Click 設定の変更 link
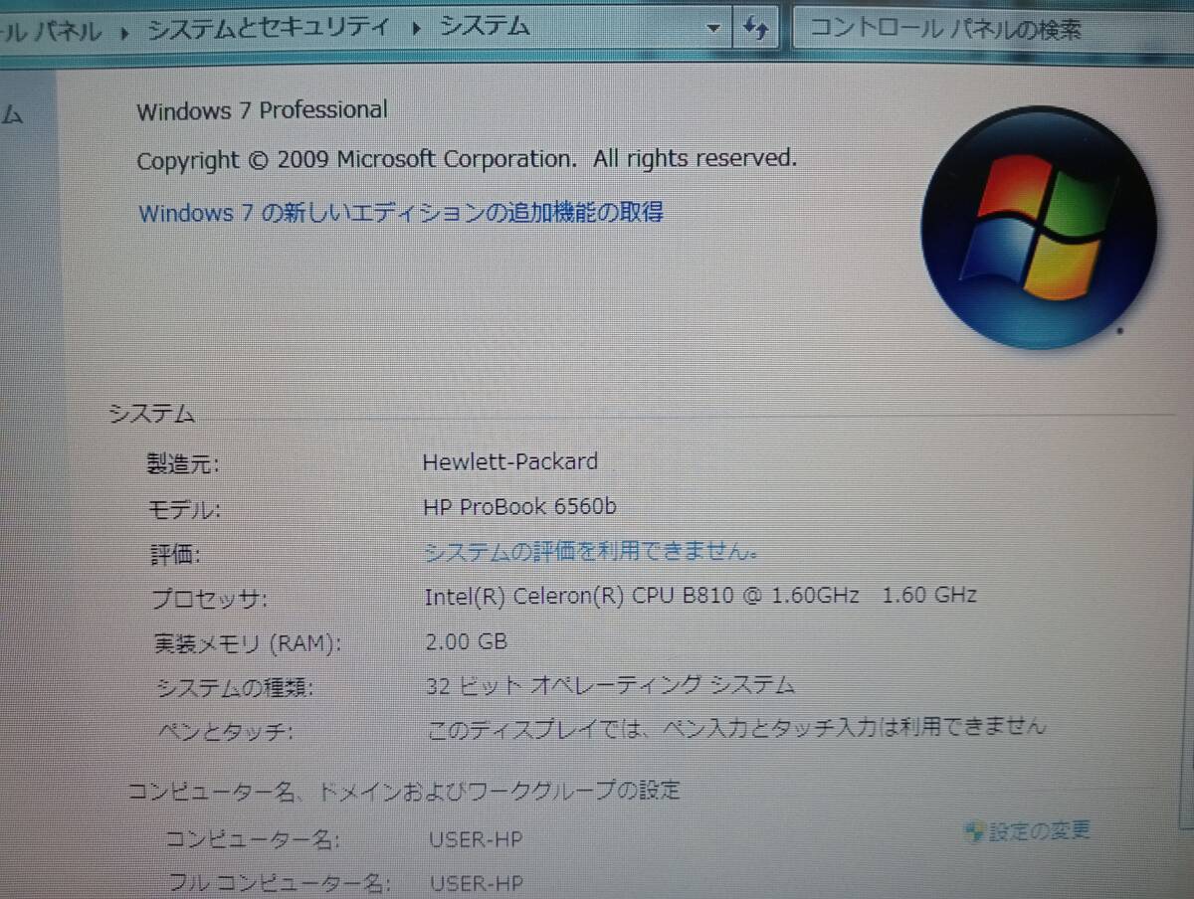The height and width of the screenshot is (899, 1194). (1040, 830)
